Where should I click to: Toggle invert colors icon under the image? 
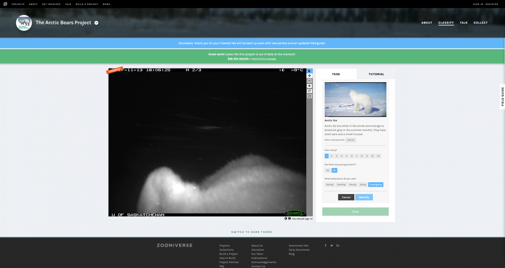point(286,218)
